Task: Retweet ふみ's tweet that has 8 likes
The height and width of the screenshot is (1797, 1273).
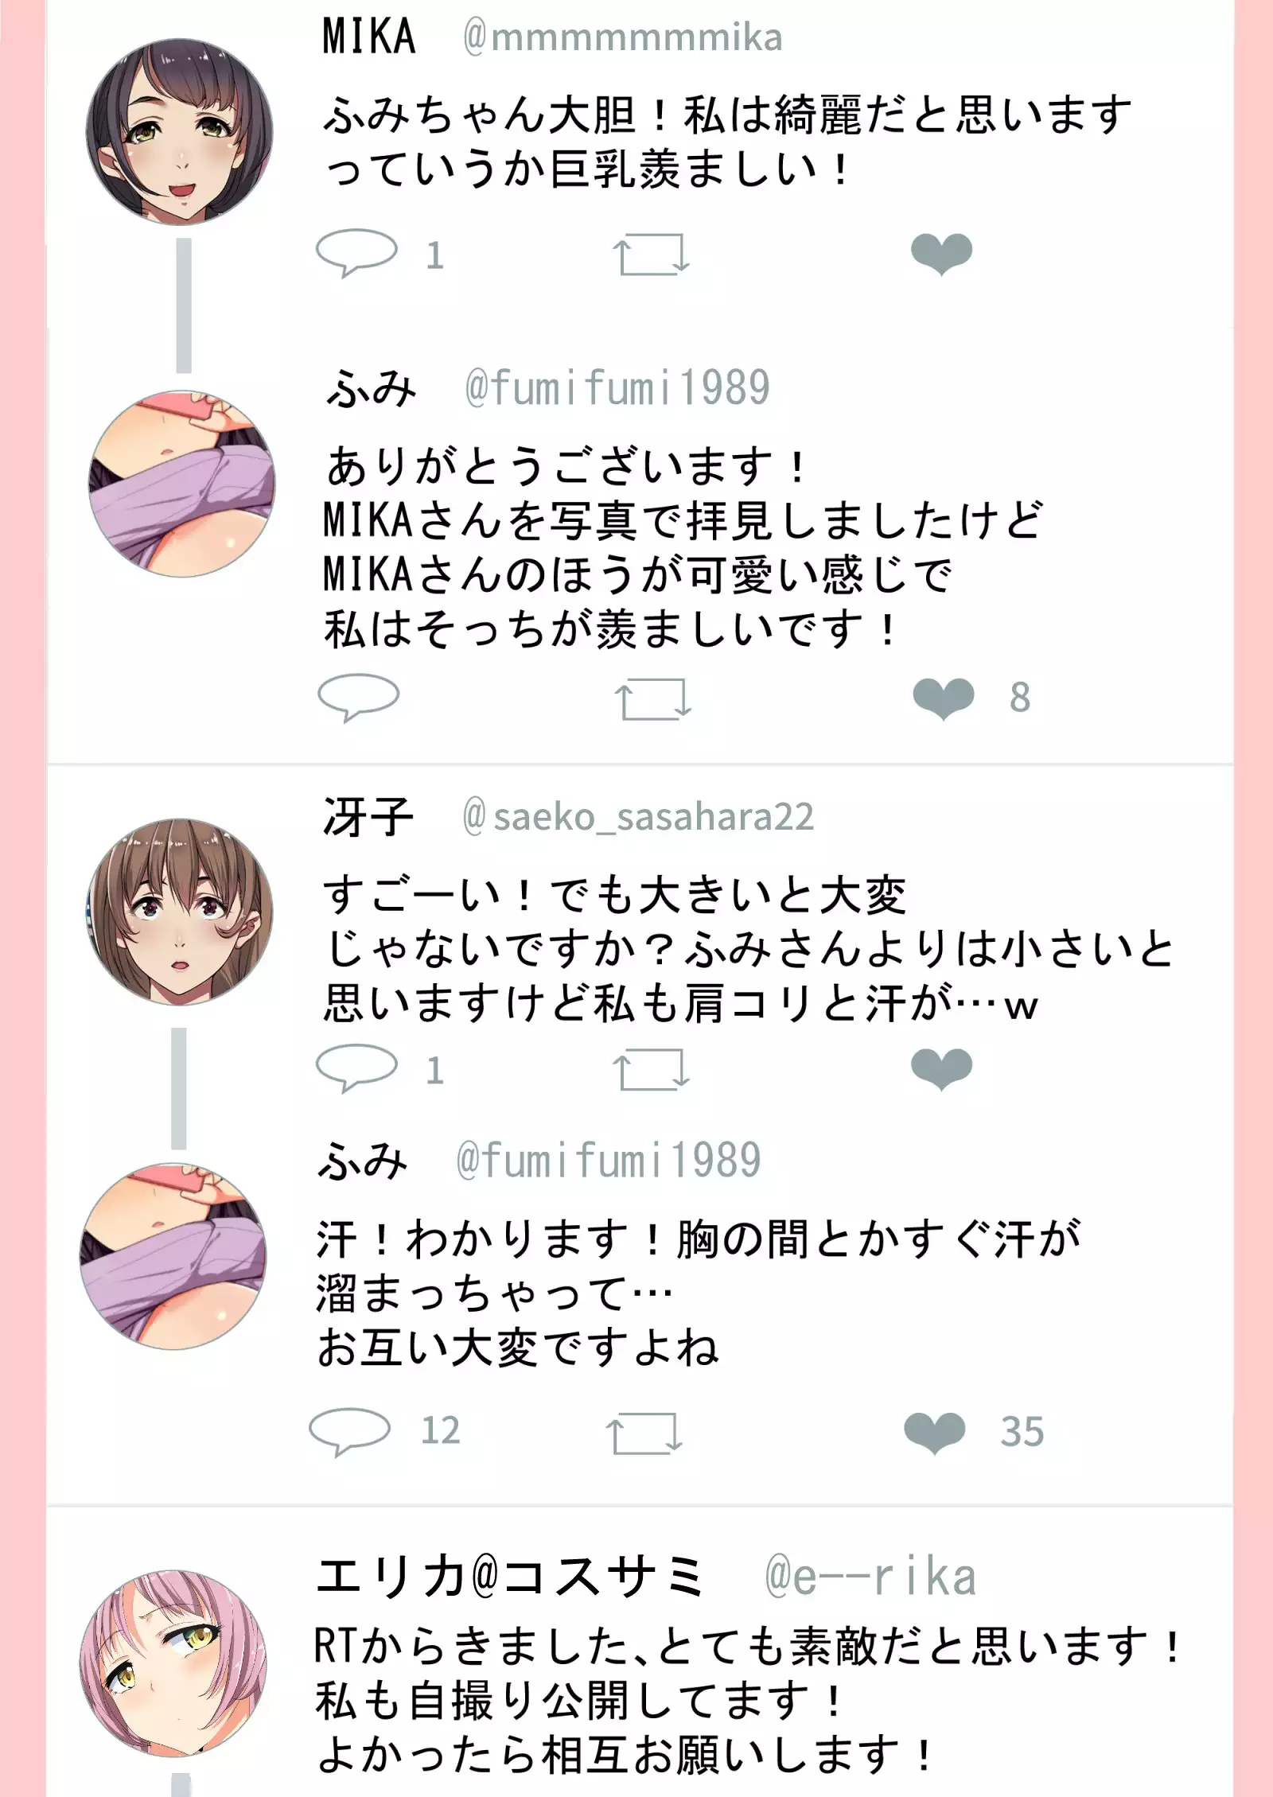Action: tap(652, 698)
